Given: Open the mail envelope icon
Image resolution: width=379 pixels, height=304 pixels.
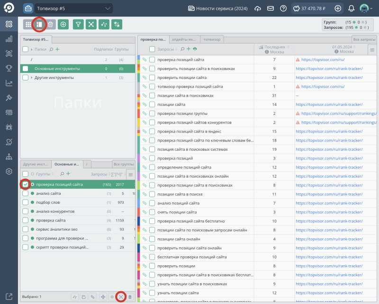Looking at the screenshot, I should point(271,9).
